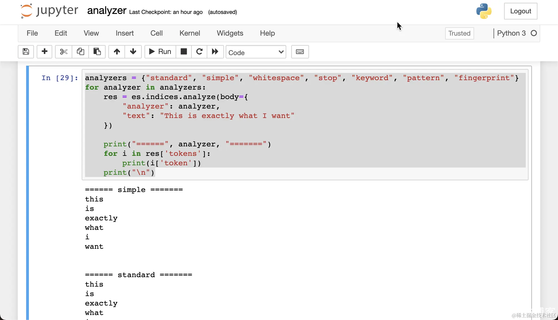Open the cell type Code dropdown
Viewport: 558px width, 320px height.
(x=256, y=52)
